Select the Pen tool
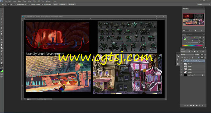Viewport: 211px width, 113px height. (x=2, y=51)
